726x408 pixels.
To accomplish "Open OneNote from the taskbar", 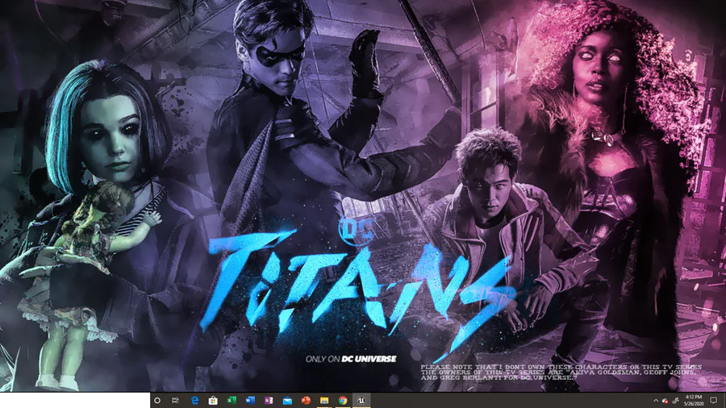I will pos(269,401).
